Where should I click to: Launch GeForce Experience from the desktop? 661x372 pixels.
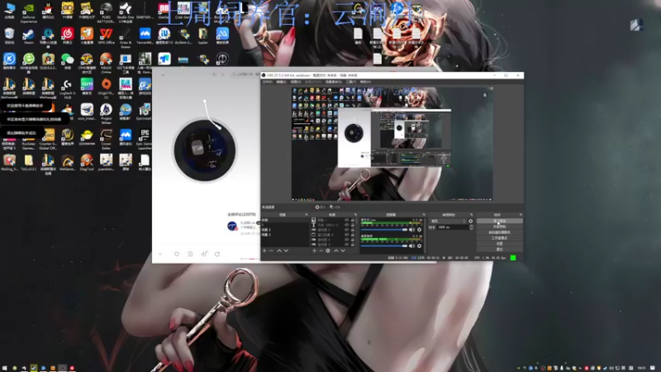(29, 12)
